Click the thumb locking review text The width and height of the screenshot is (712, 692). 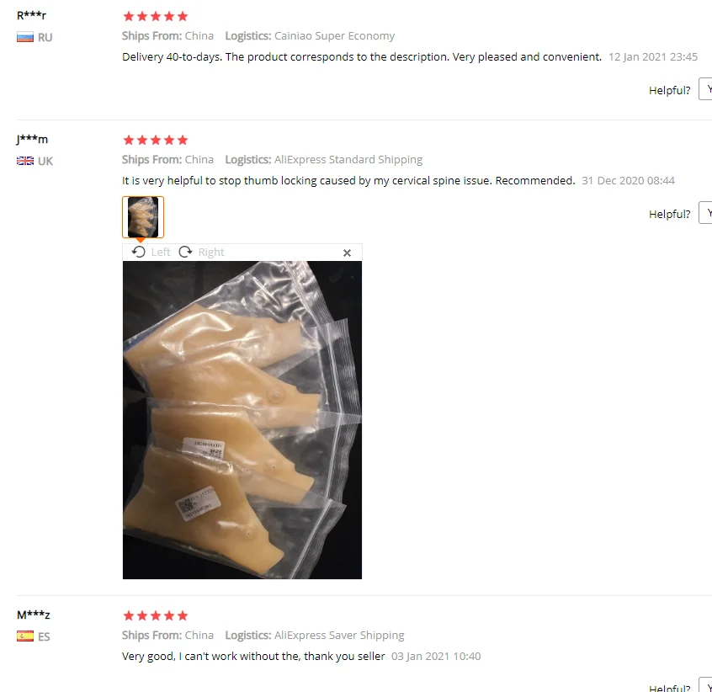(x=348, y=181)
